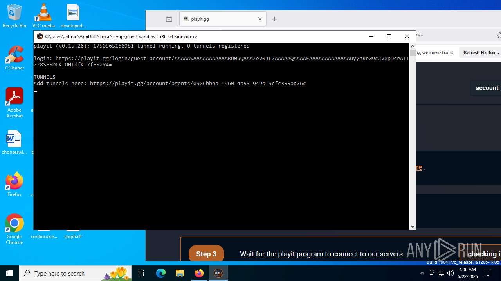The image size is (501, 281).
Task: Click Refresh Firefox button
Action: [481, 52]
